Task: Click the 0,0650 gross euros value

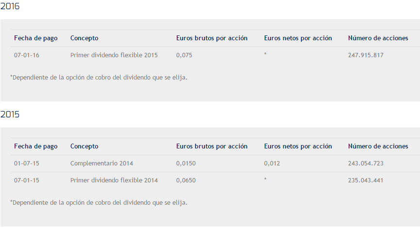Action: coord(186,180)
